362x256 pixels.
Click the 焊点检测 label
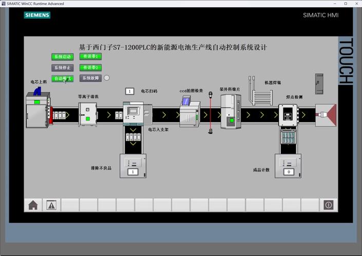pyautogui.click(x=294, y=97)
